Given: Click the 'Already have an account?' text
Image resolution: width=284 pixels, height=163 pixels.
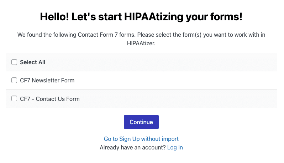Looking at the screenshot, I should click(132, 147).
